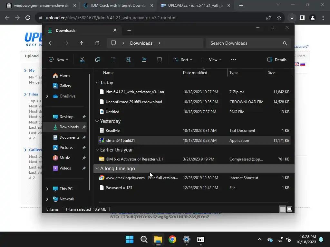Expand OneDrive in navigation pane

(47, 96)
